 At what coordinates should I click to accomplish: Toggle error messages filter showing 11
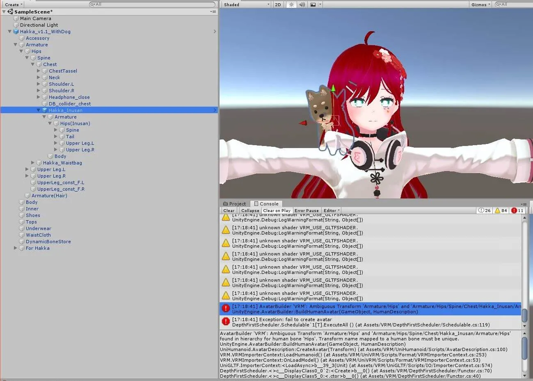[517, 210]
